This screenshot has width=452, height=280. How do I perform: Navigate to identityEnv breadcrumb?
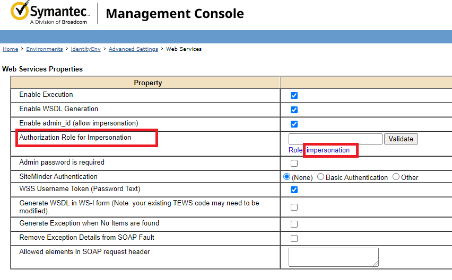coord(85,49)
